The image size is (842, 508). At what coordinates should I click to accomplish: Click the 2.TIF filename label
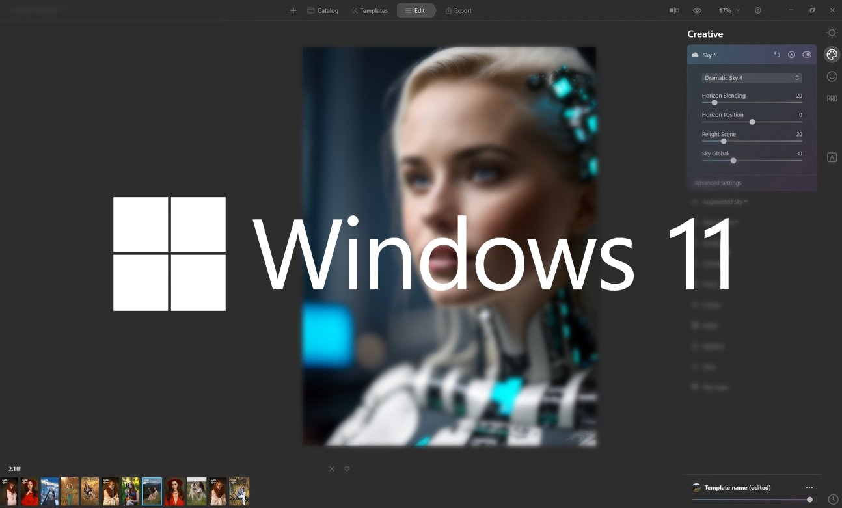click(14, 469)
